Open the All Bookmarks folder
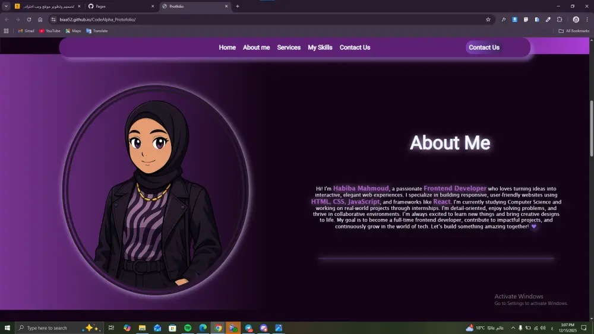This screenshot has width=594, height=334. point(574,31)
